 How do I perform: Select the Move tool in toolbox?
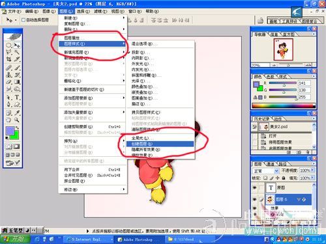click(x=17, y=45)
